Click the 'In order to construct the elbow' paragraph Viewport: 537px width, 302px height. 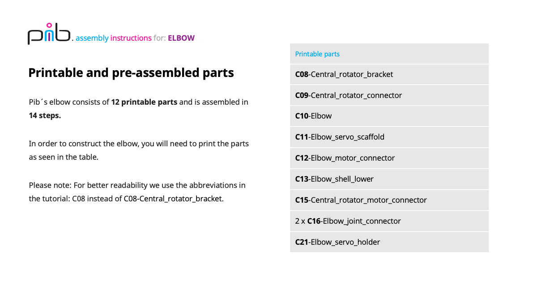click(x=139, y=150)
